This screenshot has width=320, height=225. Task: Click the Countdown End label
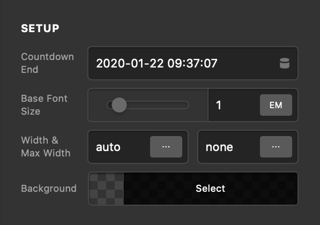[x=47, y=63]
